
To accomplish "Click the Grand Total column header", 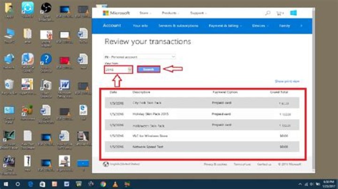I will click(279, 92).
